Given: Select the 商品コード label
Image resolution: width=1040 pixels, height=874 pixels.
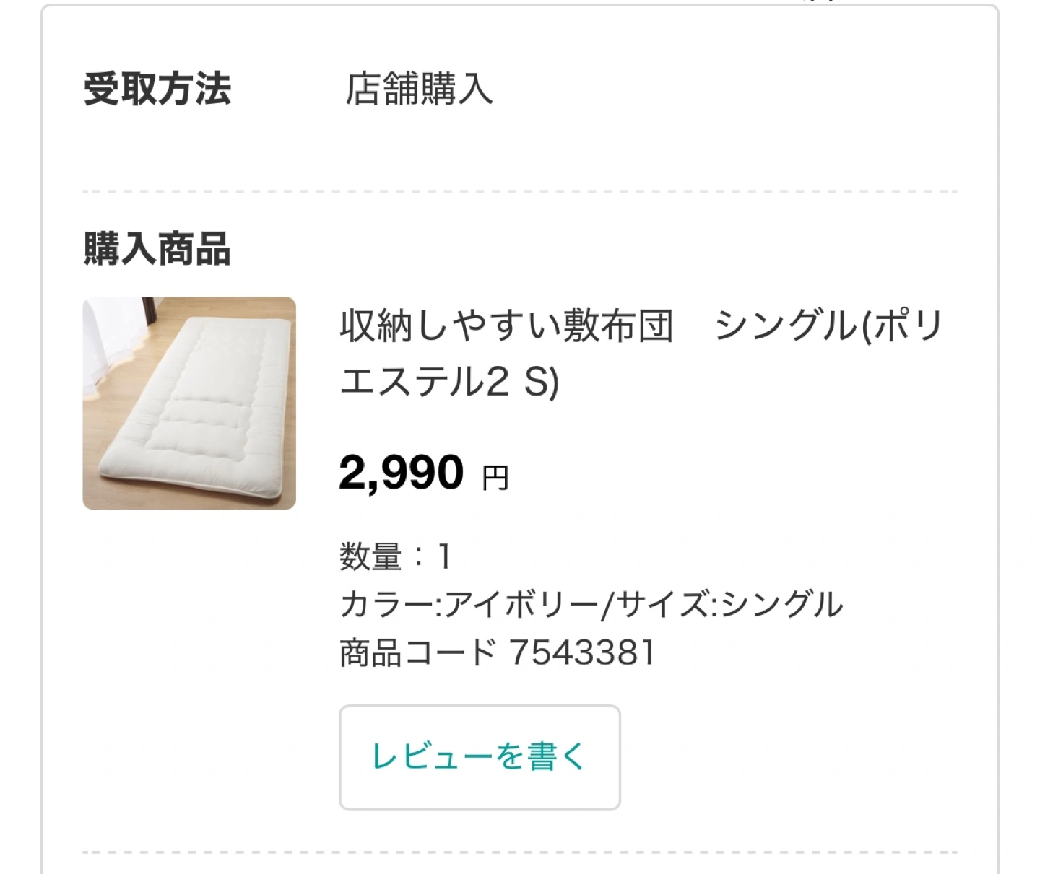Looking at the screenshot, I should [417, 652].
